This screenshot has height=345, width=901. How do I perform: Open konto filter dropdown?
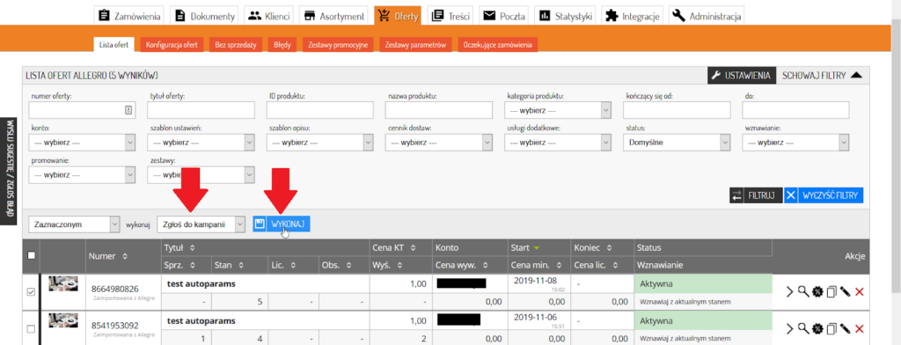(x=82, y=142)
